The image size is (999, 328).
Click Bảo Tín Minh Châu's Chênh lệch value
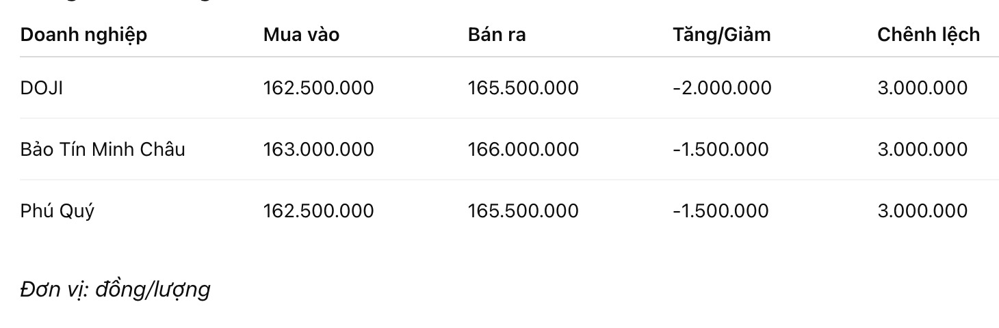(x=922, y=149)
